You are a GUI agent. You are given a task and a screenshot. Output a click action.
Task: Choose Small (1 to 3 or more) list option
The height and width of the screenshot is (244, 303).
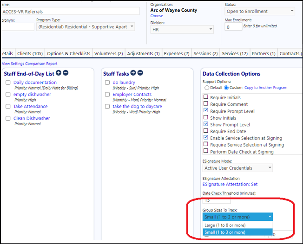[x=237, y=232]
